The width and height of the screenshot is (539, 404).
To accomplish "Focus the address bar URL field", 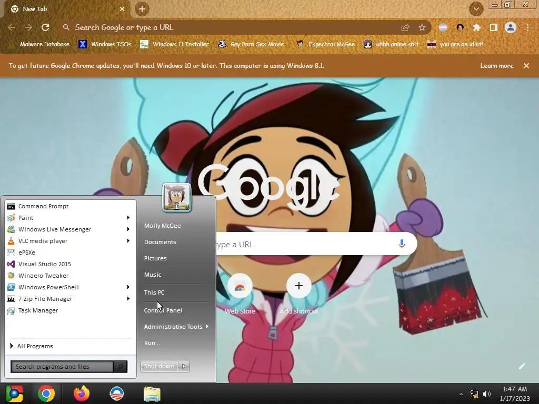I will point(234,27).
